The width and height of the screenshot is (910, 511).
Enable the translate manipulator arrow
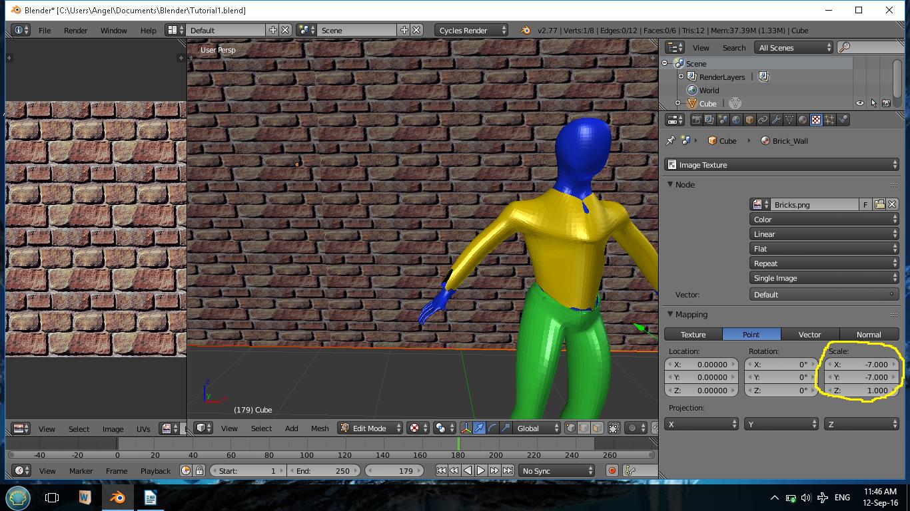click(x=479, y=428)
